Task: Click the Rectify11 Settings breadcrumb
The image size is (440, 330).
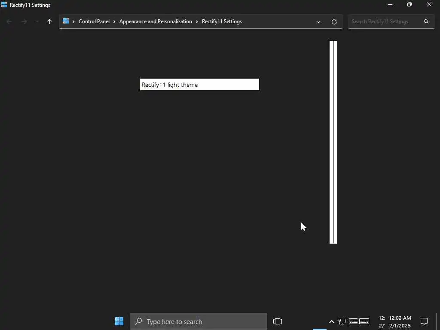Action: (x=222, y=21)
